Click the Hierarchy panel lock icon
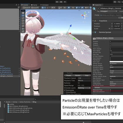 (16, 5)
